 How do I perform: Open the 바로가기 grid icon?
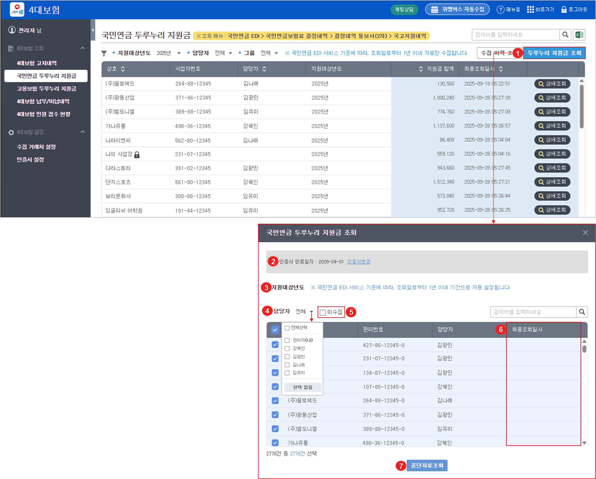pos(530,10)
